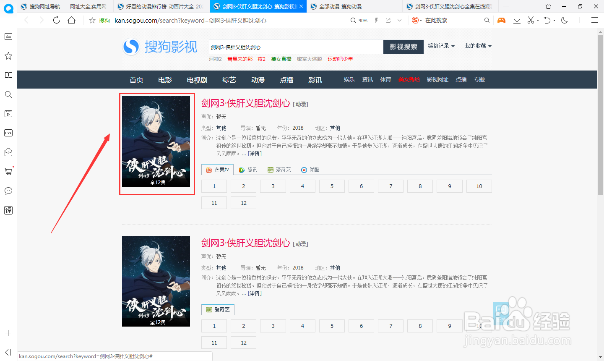Open the downloads toolbar icon
Screen dimensions: 604x361
[517, 20]
